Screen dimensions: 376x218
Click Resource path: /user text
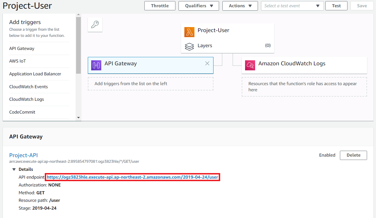click(x=39, y=200)
